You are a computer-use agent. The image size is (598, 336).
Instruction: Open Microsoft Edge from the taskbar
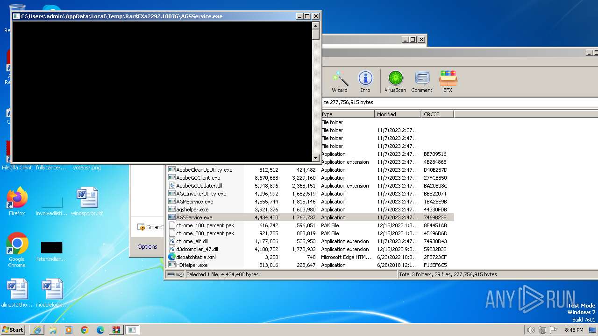pos(100,330)
